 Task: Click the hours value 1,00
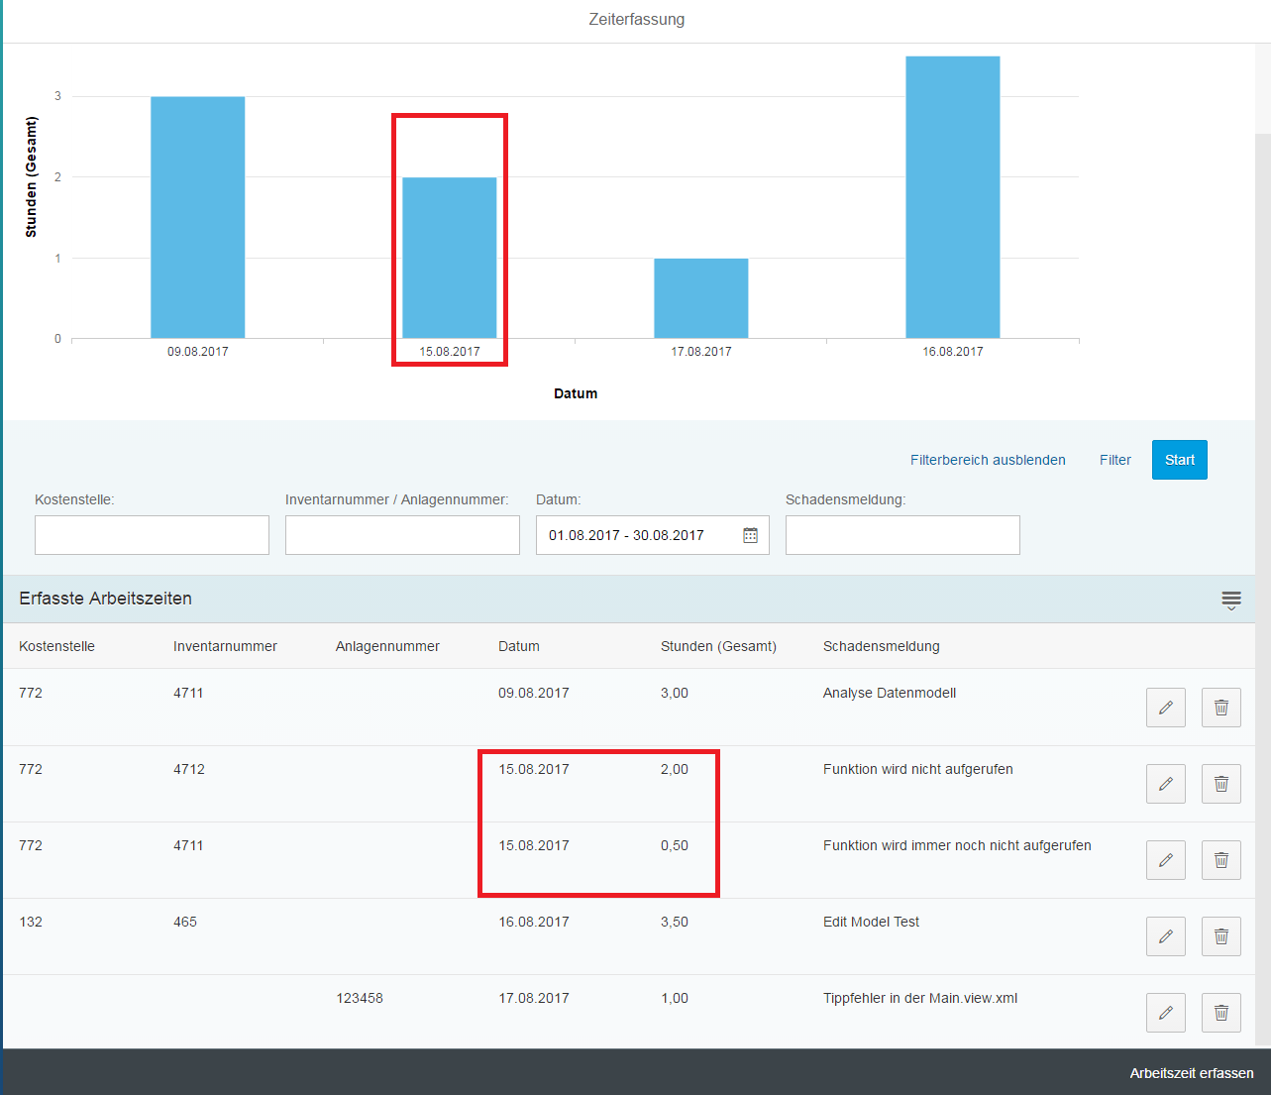675,998
